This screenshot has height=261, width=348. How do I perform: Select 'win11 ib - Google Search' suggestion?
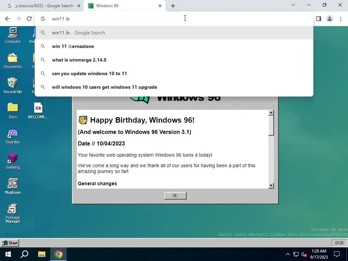pos(174,33)
